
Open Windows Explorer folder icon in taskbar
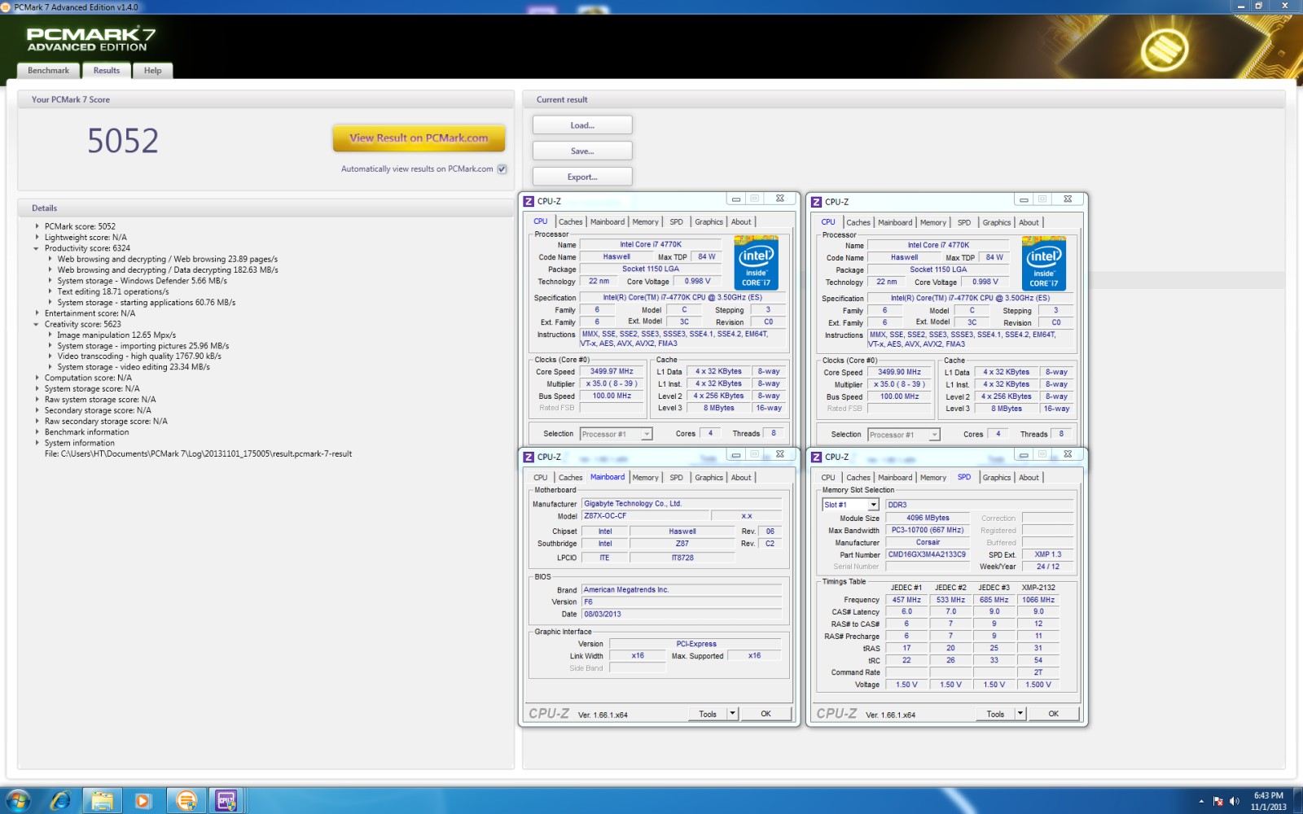102,801
